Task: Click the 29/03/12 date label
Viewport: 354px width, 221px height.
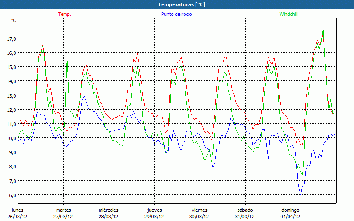Action: [154, 217]
